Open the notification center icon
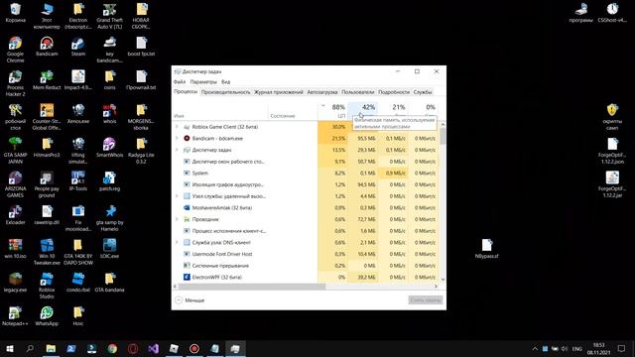635x357 pixels. [x=622, y=348]
